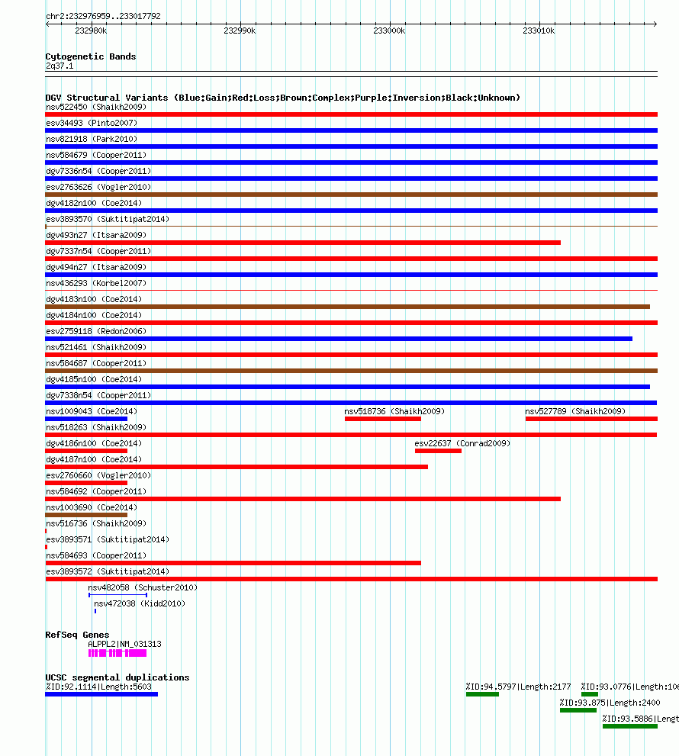
Task: Open esv3893570 (Suktitipat2014) variant label
Action: (x=108, y=219)
